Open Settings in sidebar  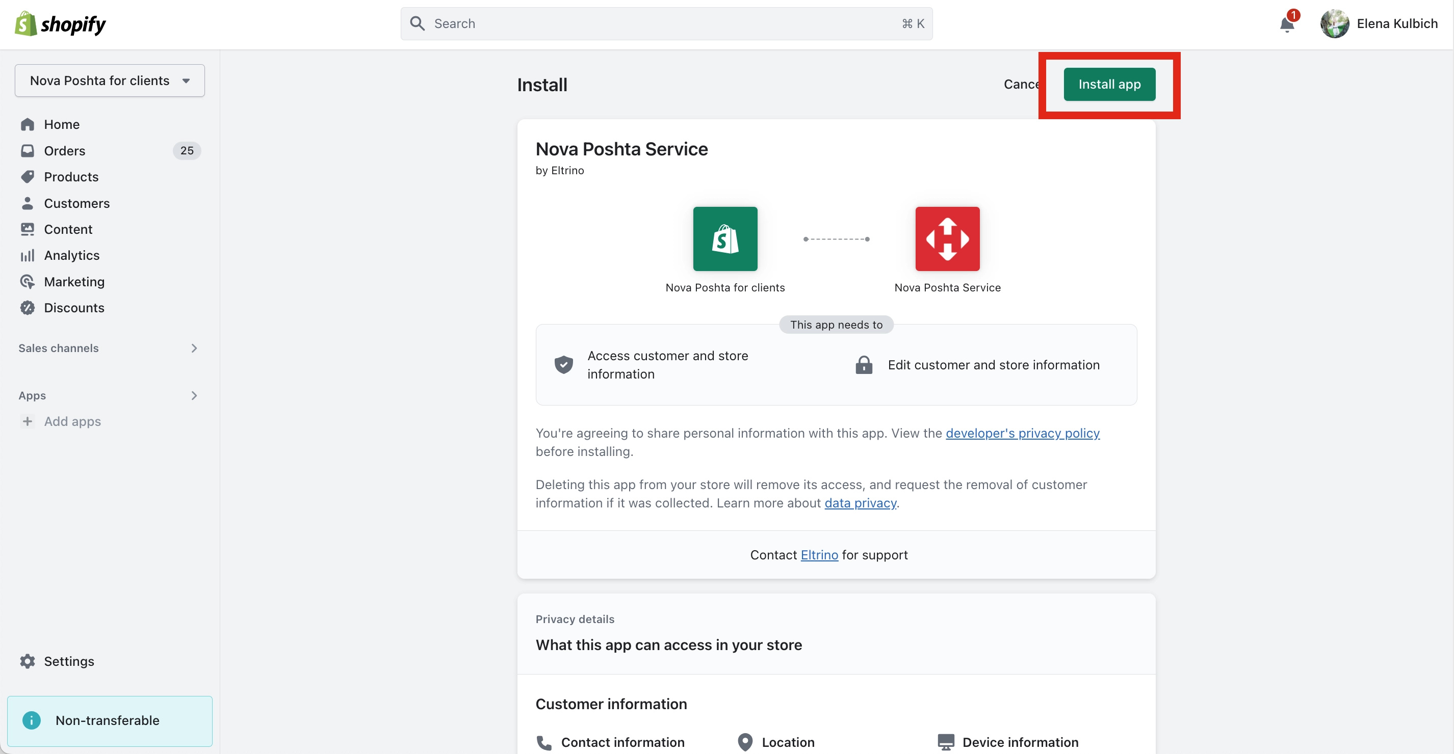pyautogui.click(x=69, y=661)
